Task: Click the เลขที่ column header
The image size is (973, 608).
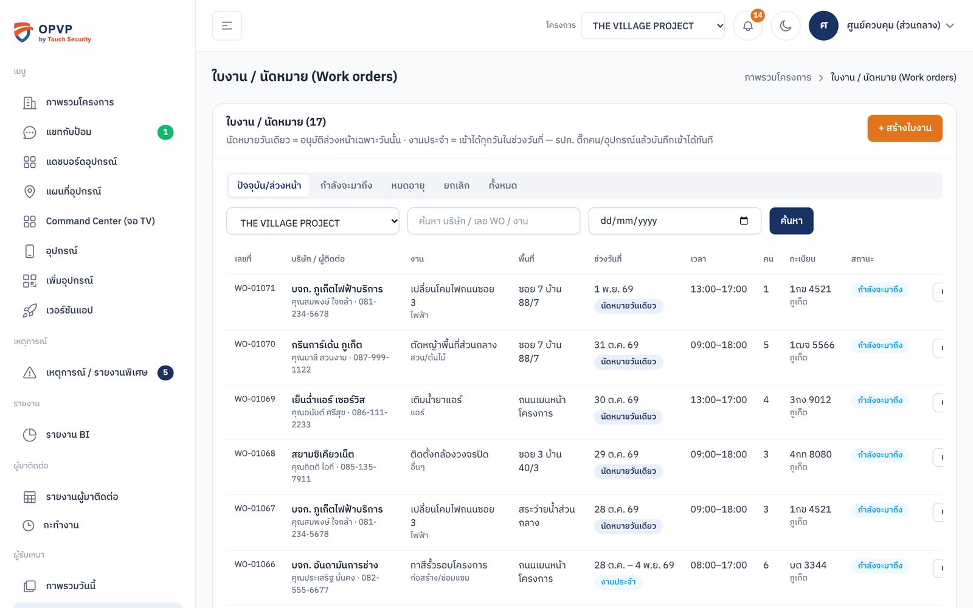Action: click(x=243, y=259)
